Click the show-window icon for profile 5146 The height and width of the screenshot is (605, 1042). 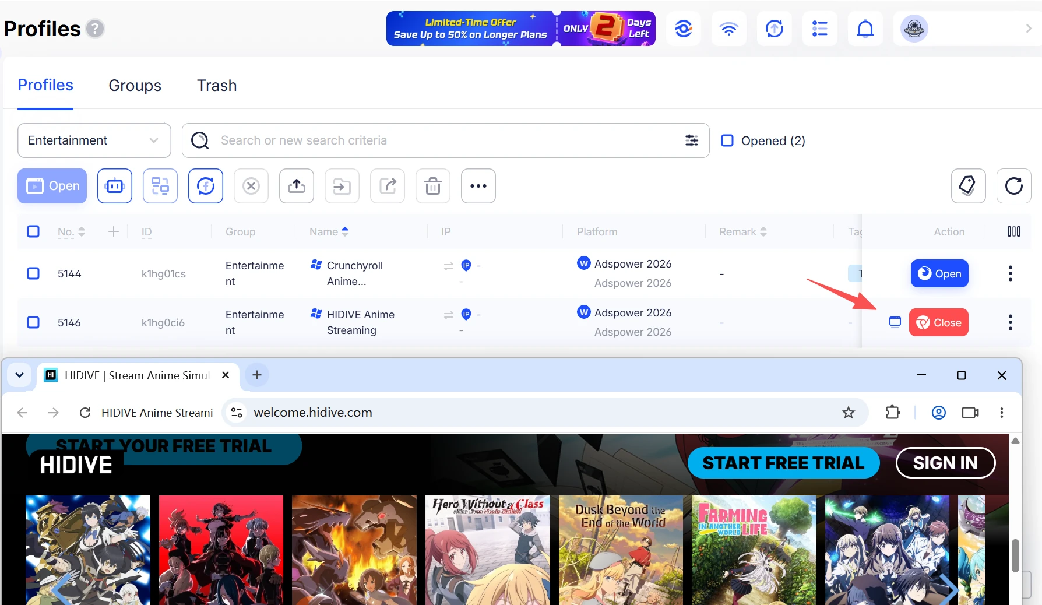(895, 322)
